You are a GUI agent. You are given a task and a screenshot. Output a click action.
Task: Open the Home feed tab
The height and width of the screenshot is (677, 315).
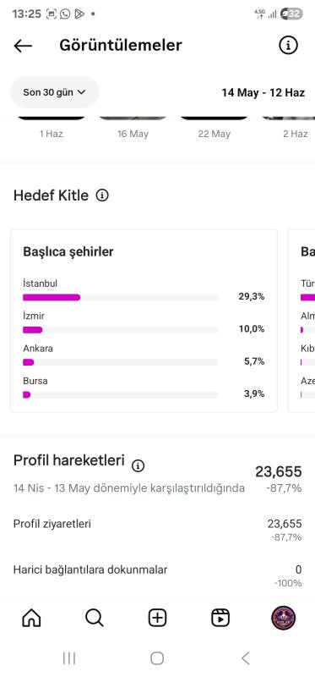pyautogui.click(x=31, y=618)
